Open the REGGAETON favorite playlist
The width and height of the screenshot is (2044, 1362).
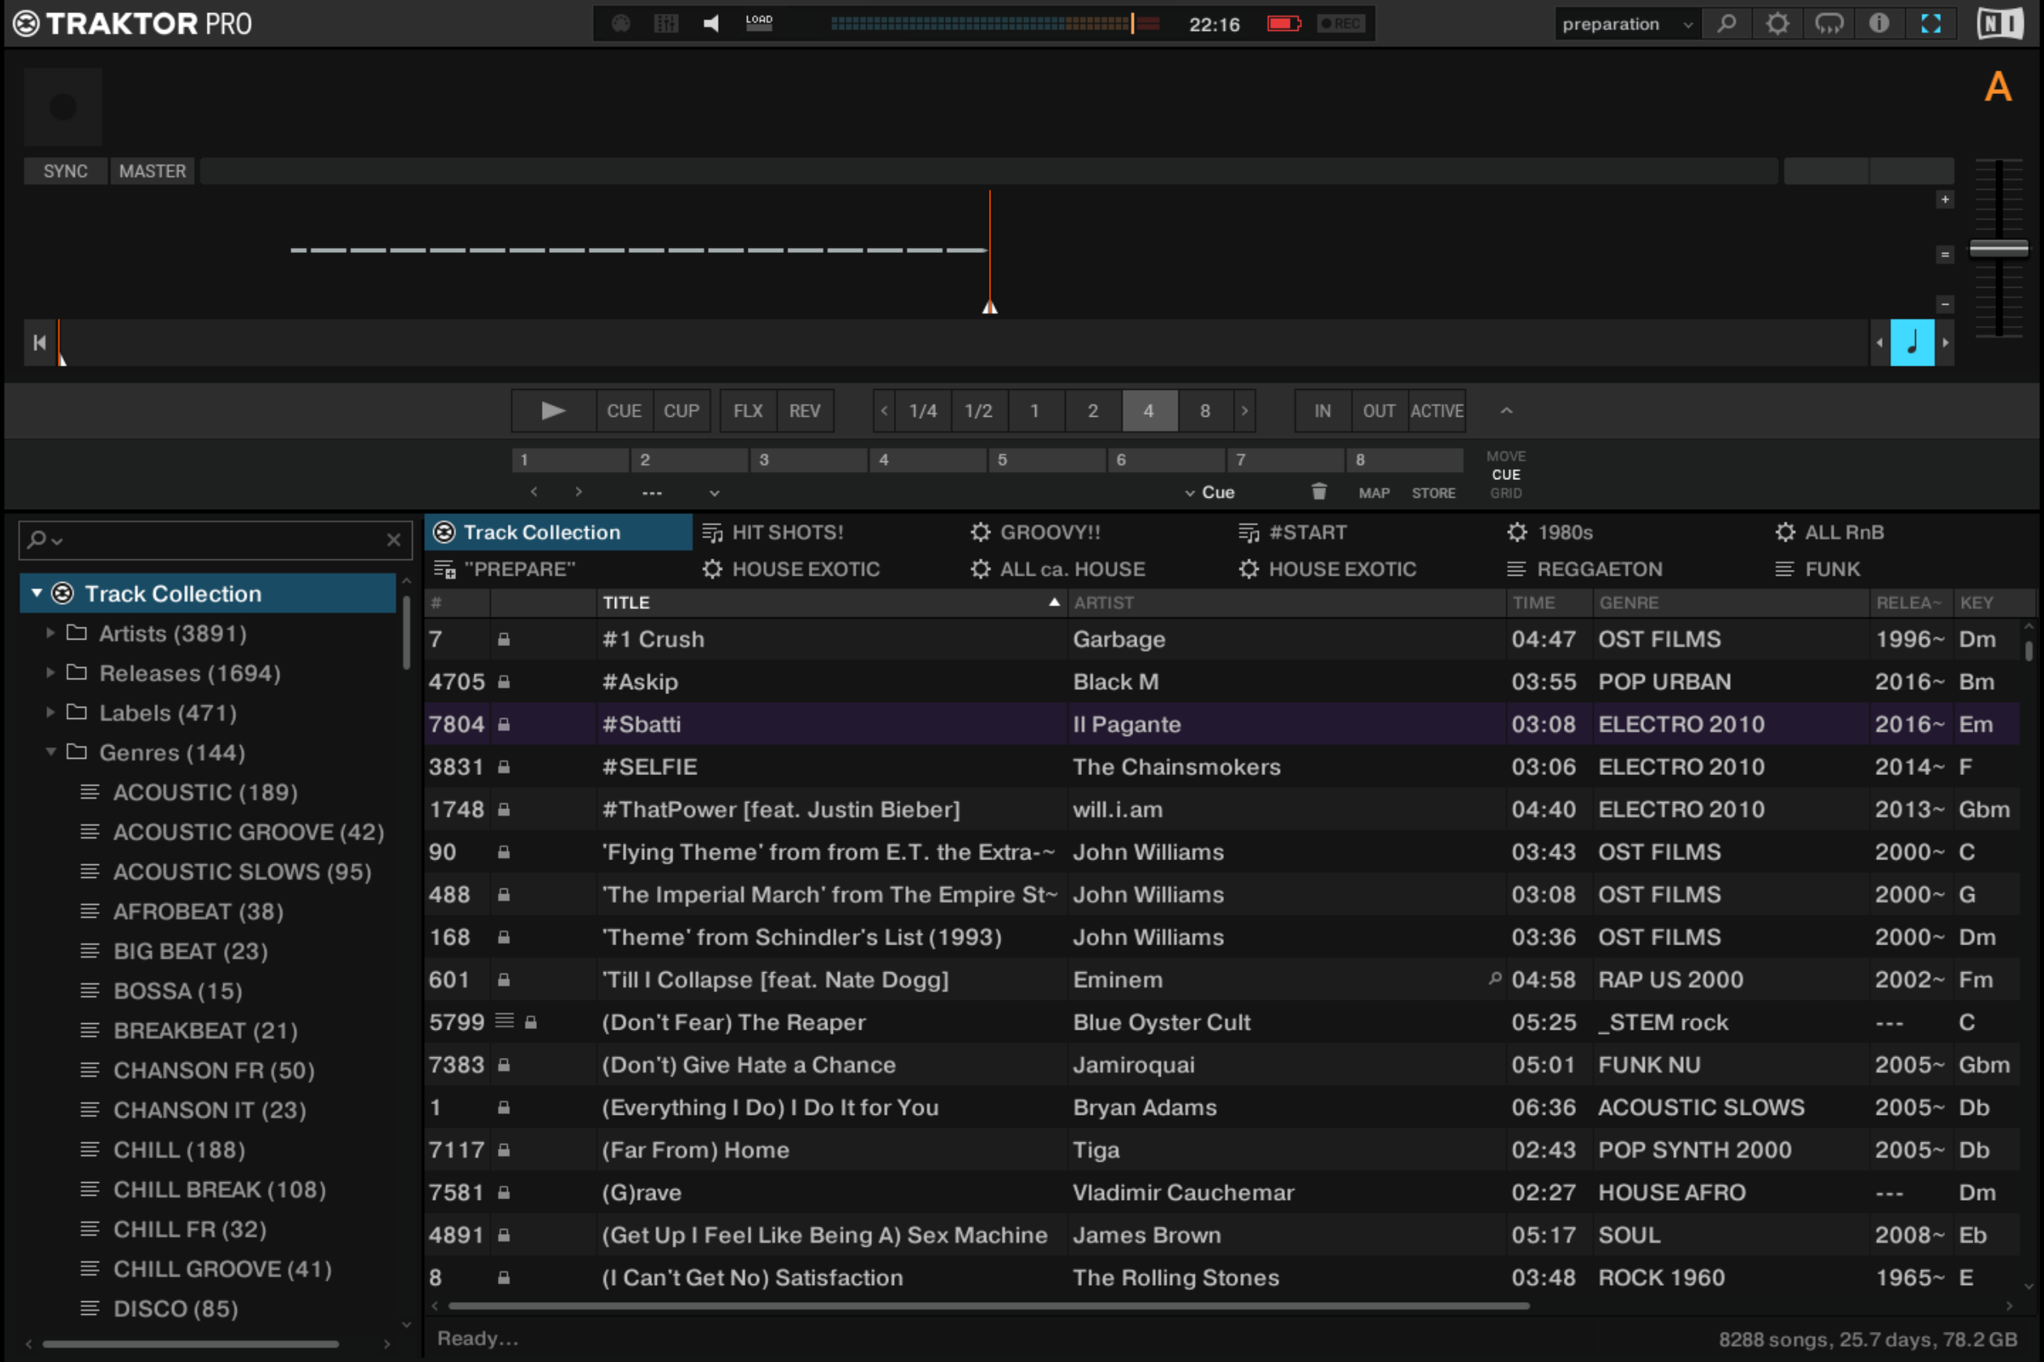point(1598,569)
